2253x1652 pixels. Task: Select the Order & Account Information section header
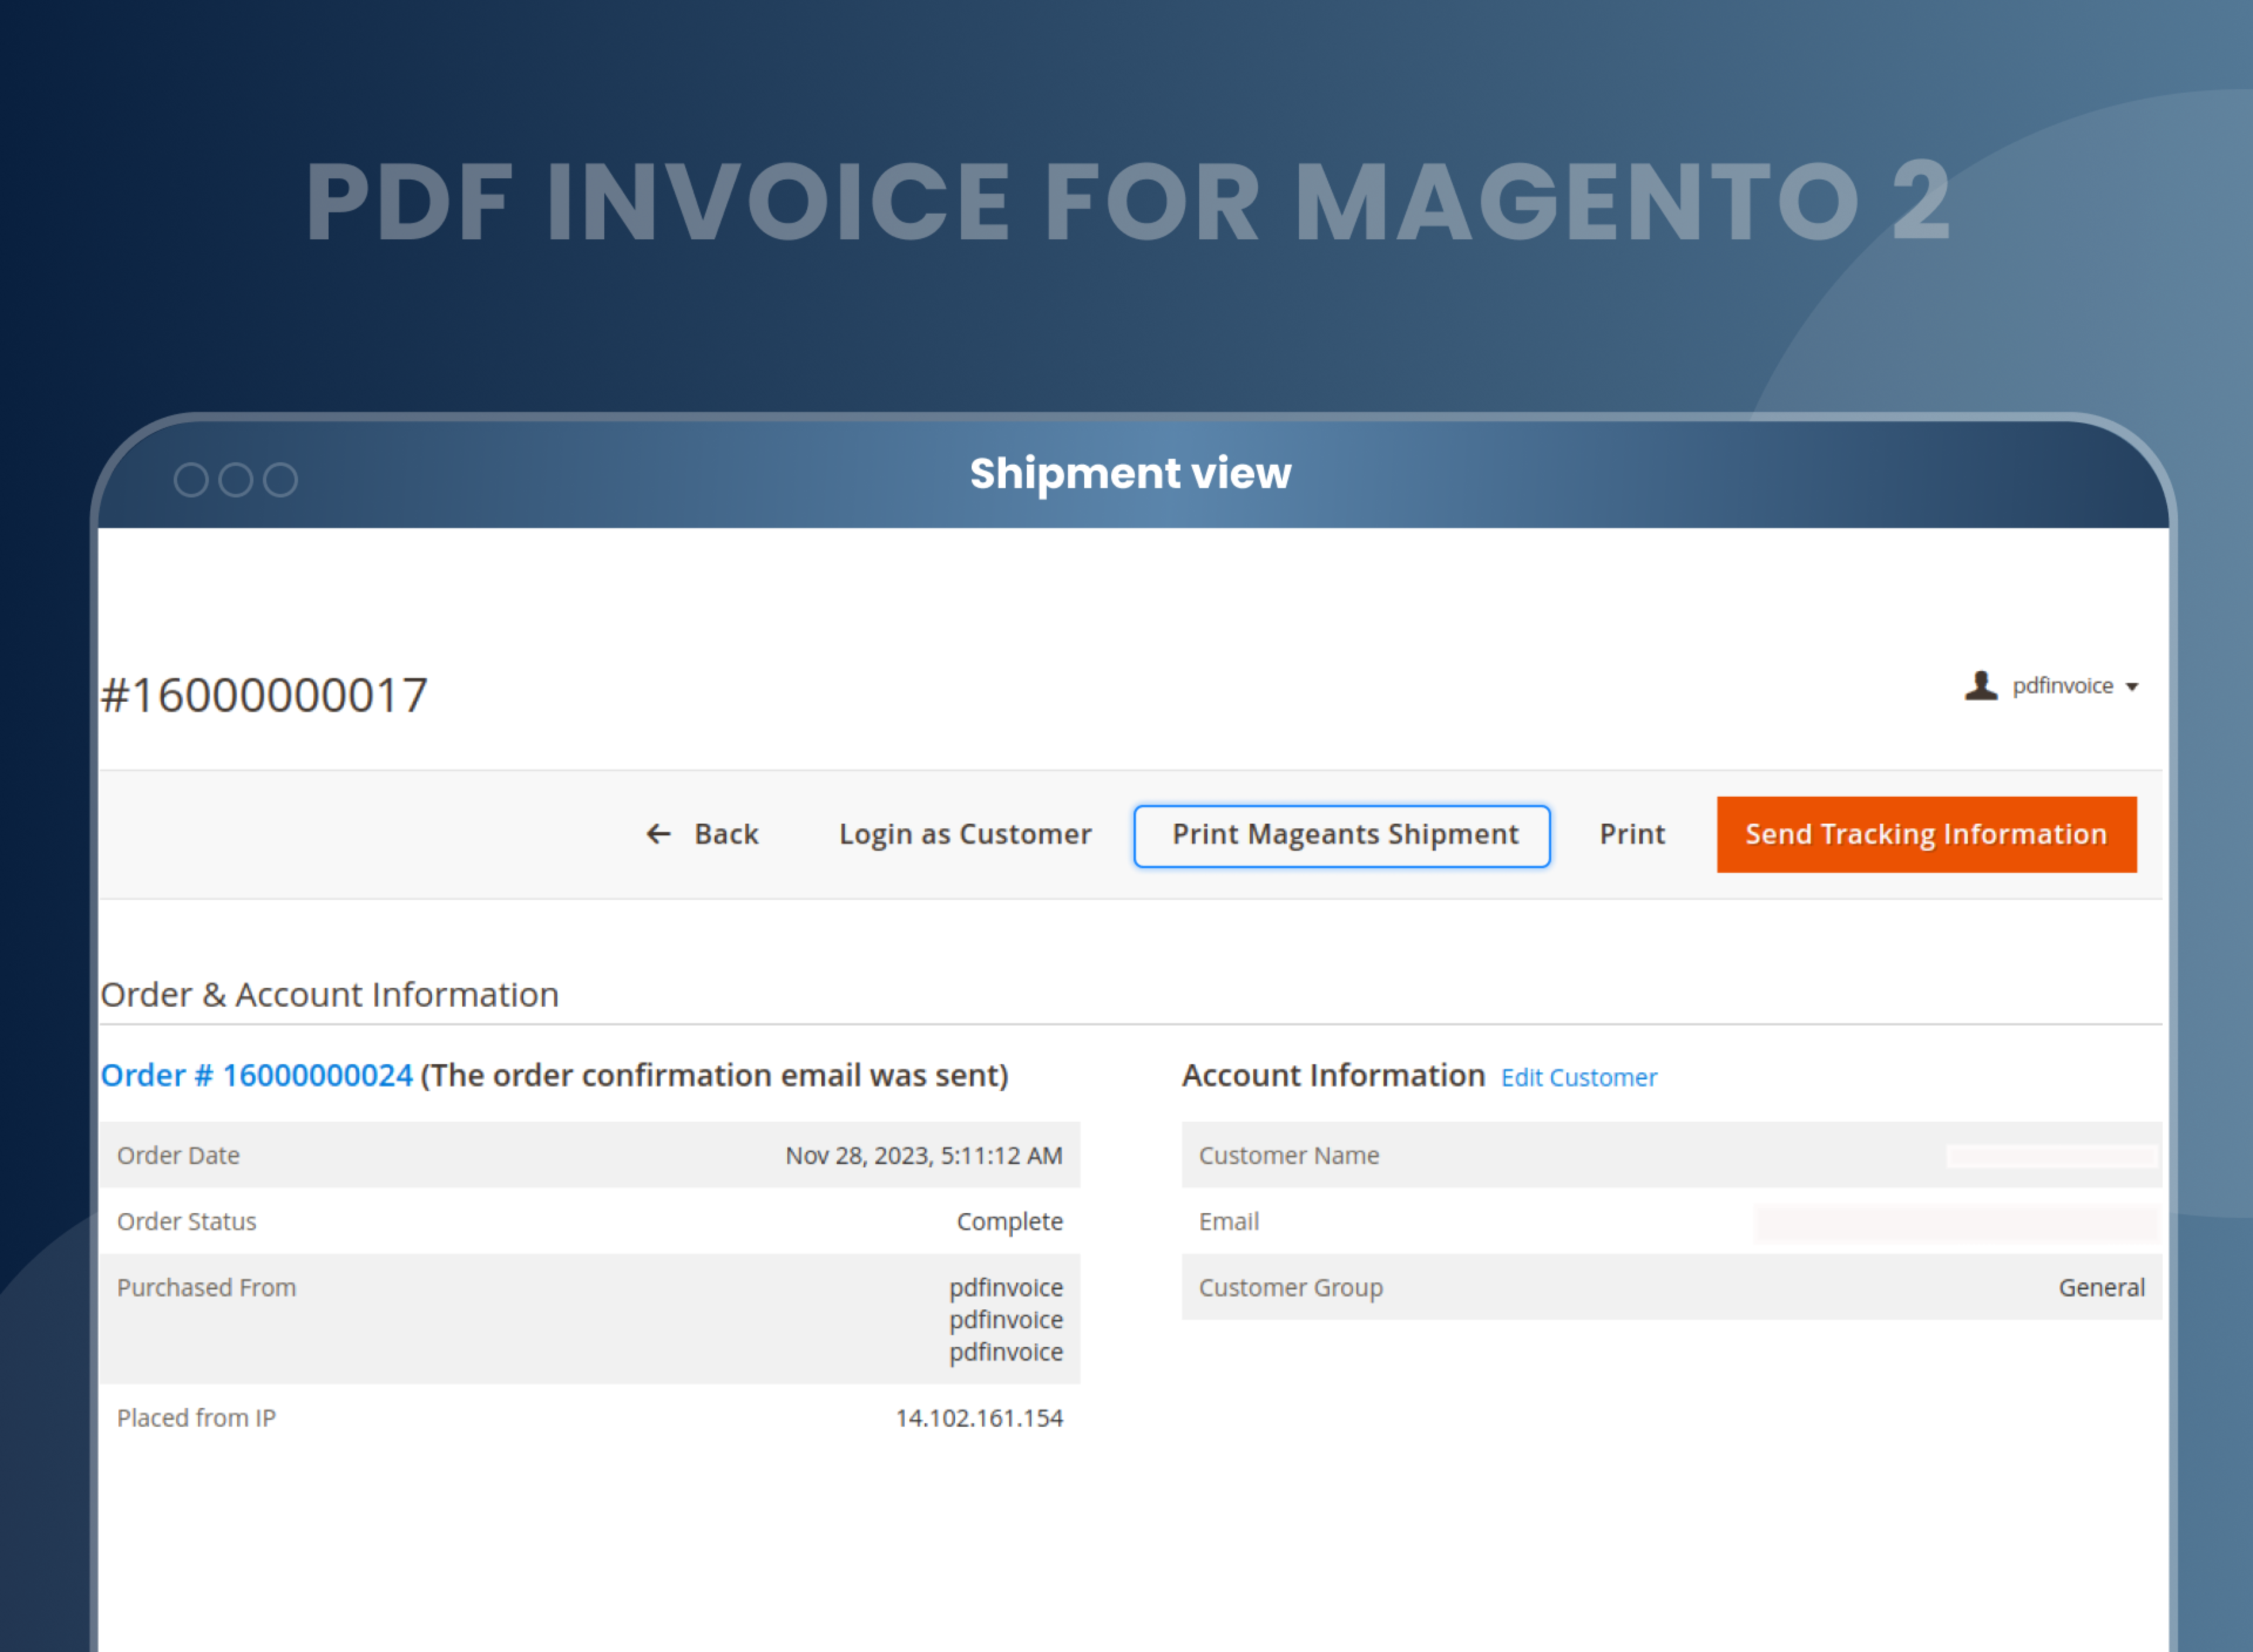tap(330, 993)
